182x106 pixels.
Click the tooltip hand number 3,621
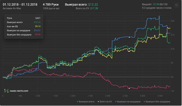38,18
